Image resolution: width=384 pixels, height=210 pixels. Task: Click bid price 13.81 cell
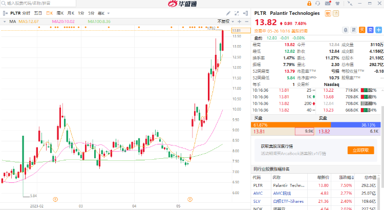[x=259, y=132]
